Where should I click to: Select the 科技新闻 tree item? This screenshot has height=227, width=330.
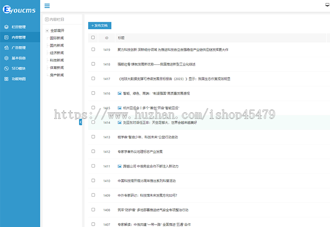click(57, 60)
